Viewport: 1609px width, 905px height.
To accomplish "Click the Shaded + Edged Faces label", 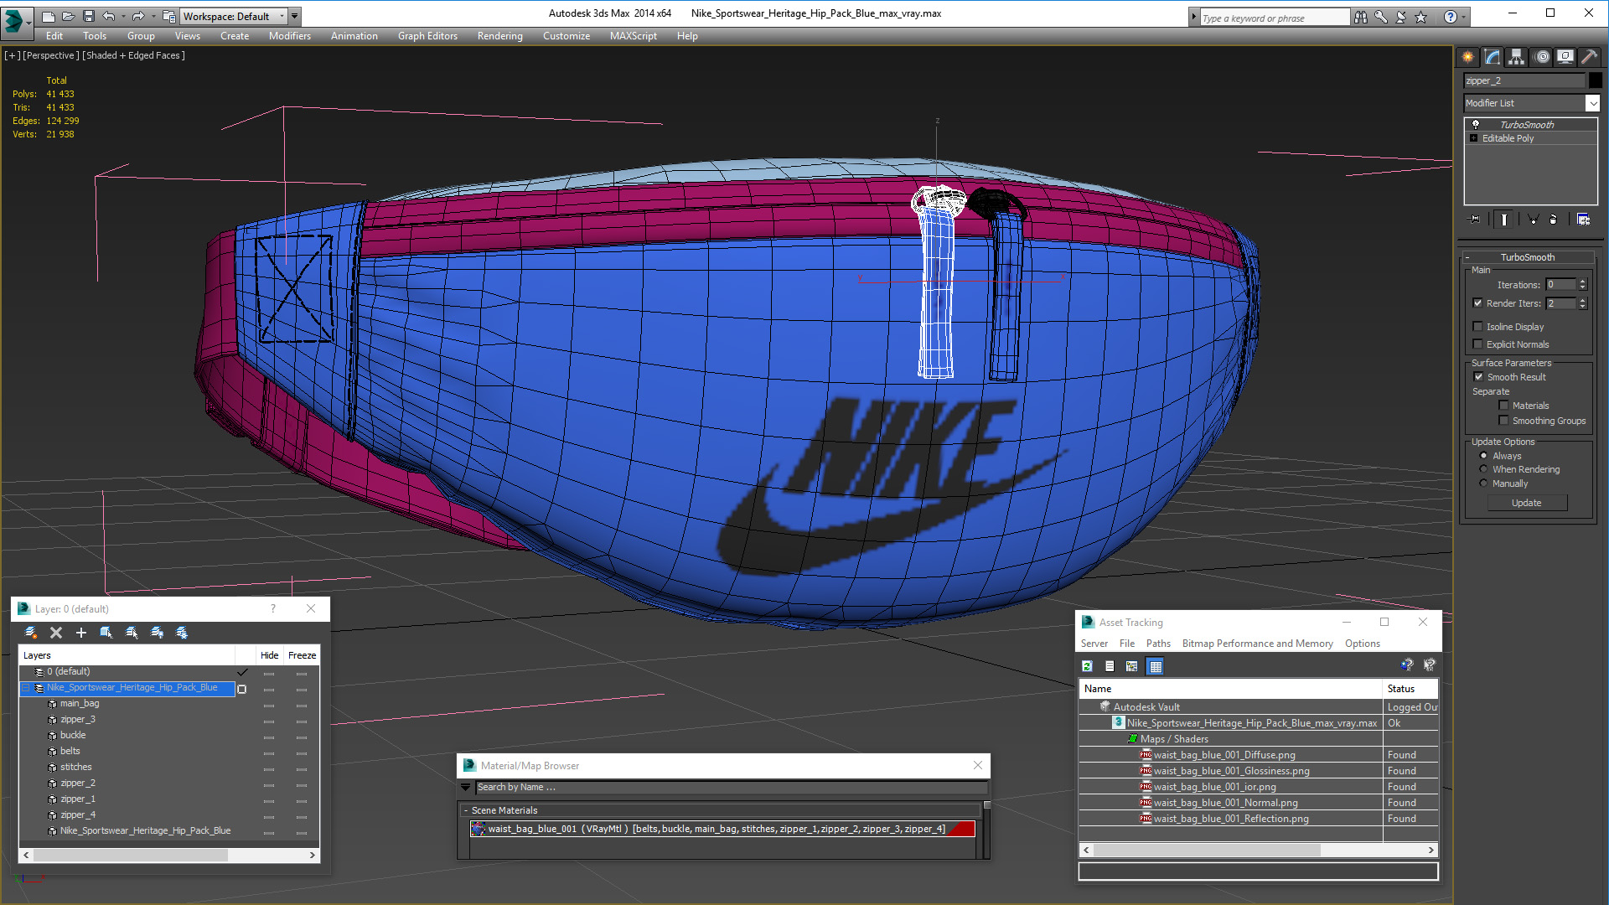I will (x=133, y=55).
